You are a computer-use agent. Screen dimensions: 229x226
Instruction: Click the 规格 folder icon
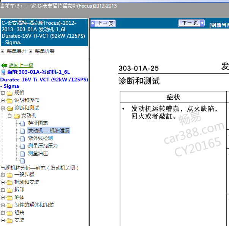9,93
